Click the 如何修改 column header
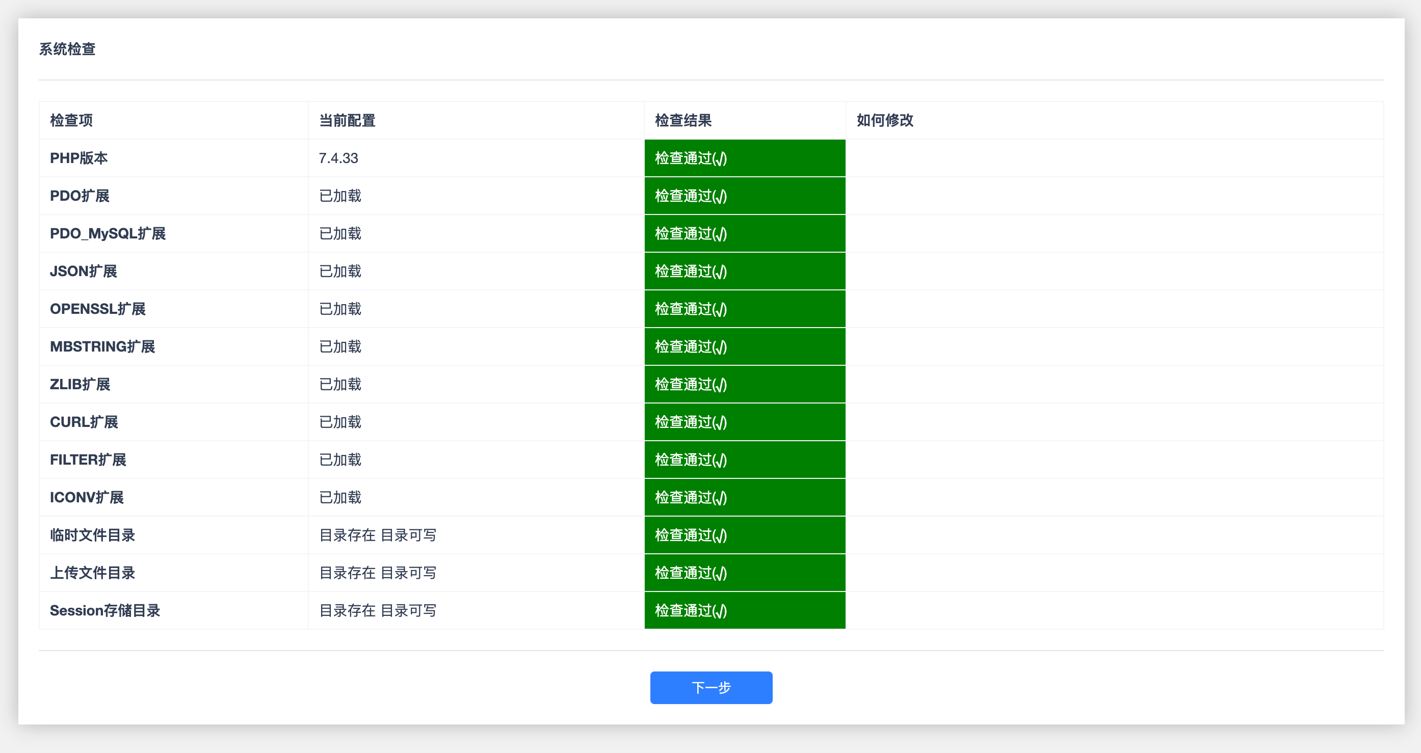The image size is (1421, 753). (x=884, y=120)
